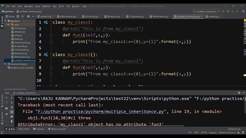The height and width of the screenshot is (138, 246).
Task: Toggle soft-wrap in Run console
Action: pyautogui.click(x=12, y=107)
